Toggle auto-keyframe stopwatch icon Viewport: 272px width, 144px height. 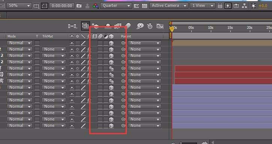click(150, 26)
